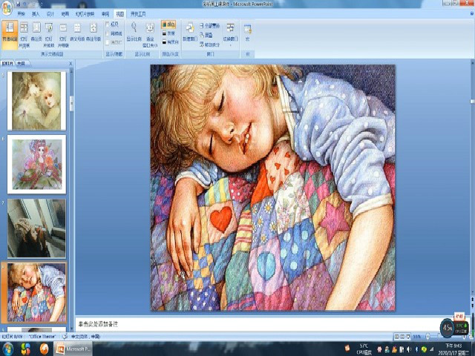Open Notes Page (备注页) view

[36, 32]
